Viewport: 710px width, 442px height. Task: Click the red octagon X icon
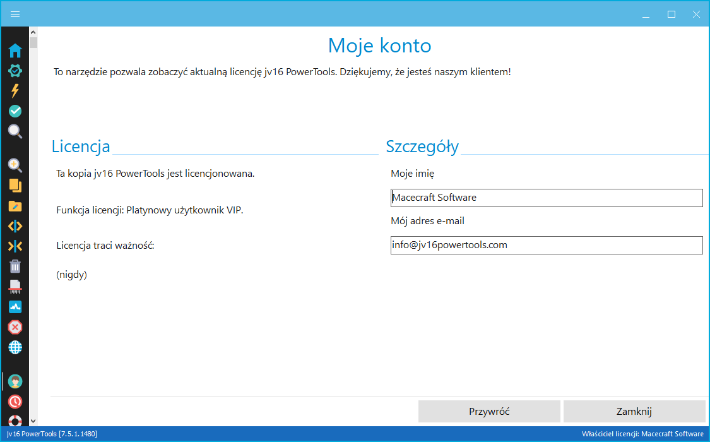(x=15, y=327)
